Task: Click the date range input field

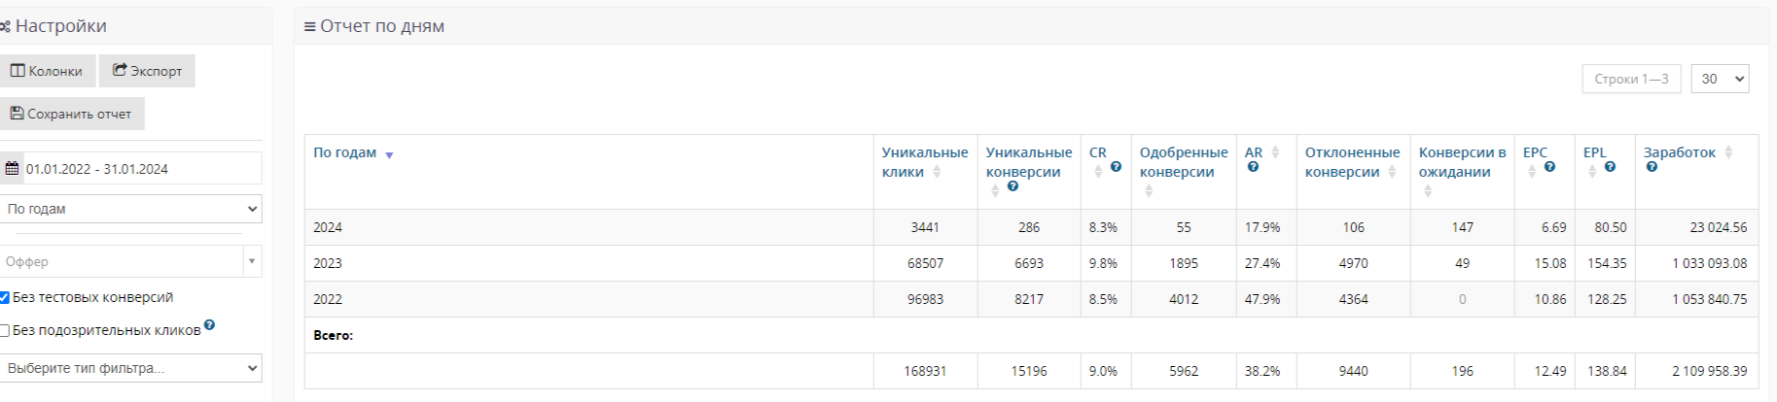Action: (x=141, y=168)
